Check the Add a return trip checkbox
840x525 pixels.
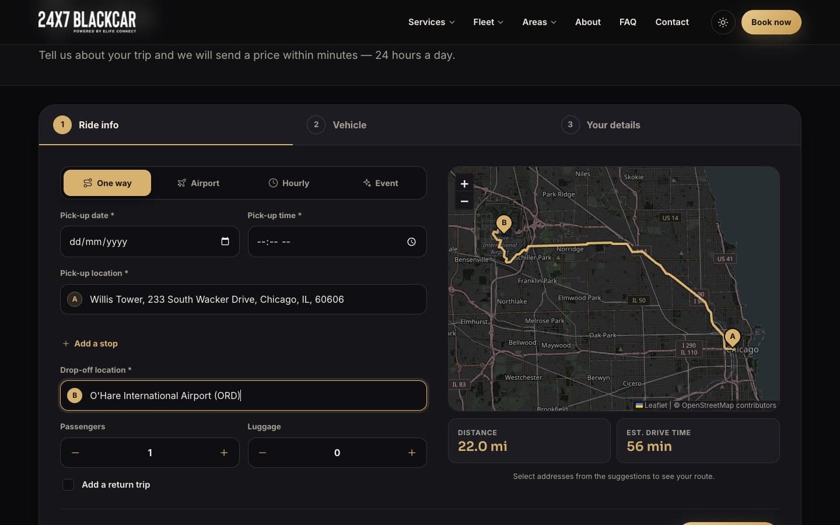point(68,485)
